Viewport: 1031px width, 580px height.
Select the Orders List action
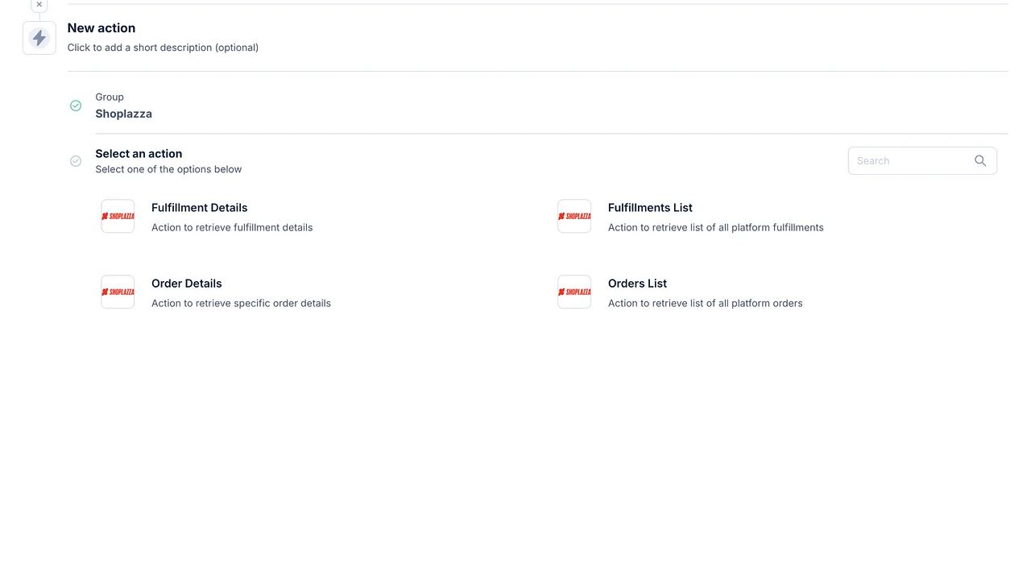(x=637, y=284)
